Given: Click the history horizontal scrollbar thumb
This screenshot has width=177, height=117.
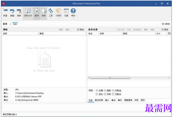Looking at the screenshot, I should point(110,78).
